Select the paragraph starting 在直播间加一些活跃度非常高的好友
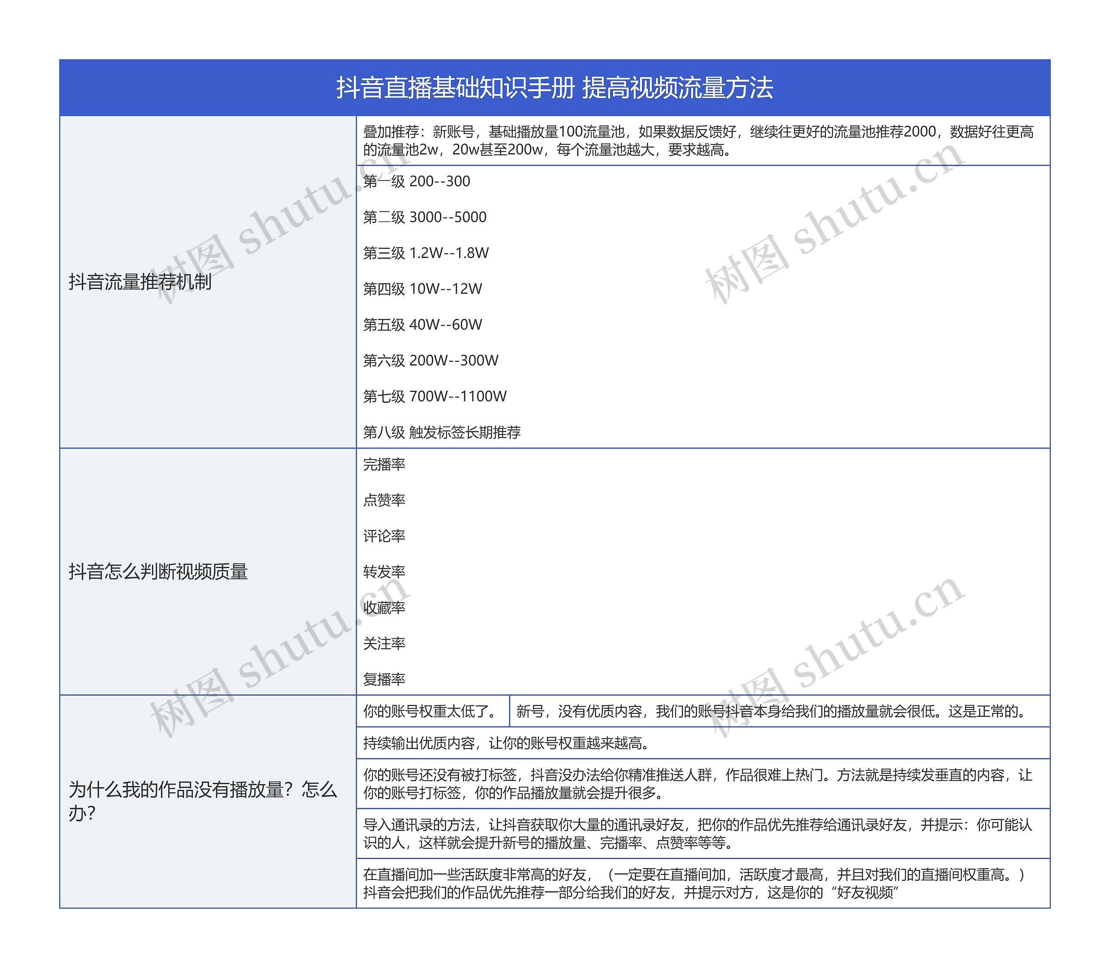This screenshot has width=1110, height=968. point(703,883)
